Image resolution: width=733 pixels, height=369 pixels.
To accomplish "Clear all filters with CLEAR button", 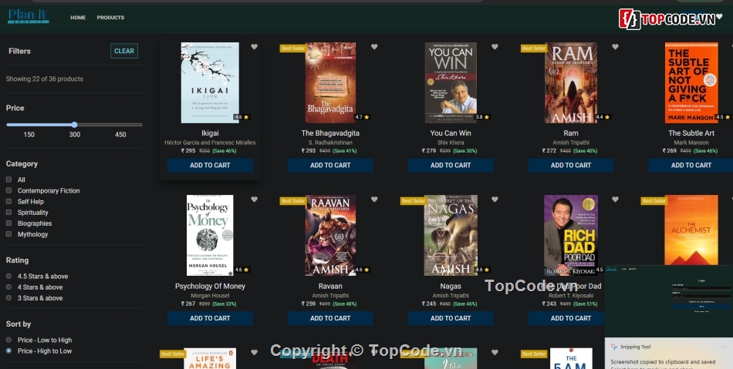I will [x=124, y=51].
